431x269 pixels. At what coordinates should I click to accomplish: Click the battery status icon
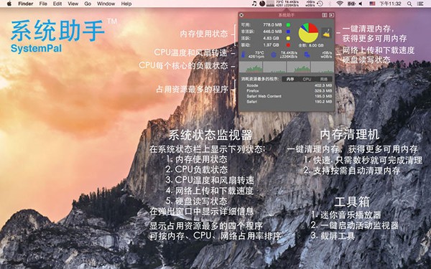coord(351,4)
